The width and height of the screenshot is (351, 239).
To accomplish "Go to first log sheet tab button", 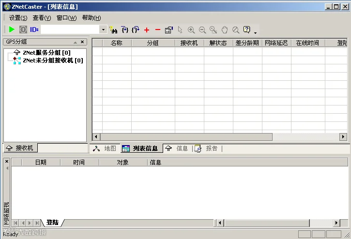I will (x=15, y=223).
